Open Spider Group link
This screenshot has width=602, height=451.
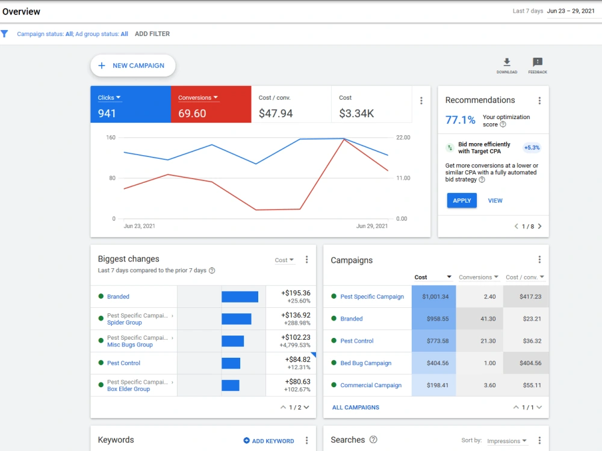(125, 322)
